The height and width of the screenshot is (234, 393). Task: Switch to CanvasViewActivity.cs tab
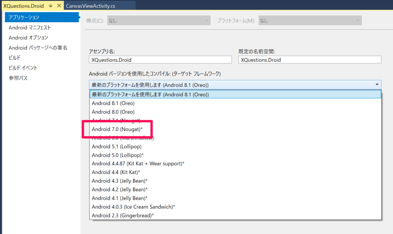(91, 6)
